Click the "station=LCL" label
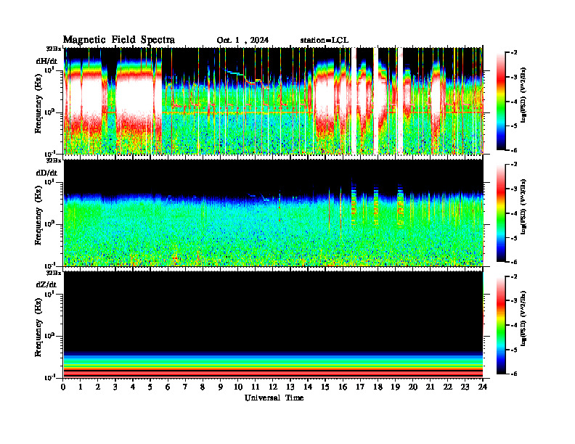The height and width of the screenshot is (444, 575). [x=325, y=41]
